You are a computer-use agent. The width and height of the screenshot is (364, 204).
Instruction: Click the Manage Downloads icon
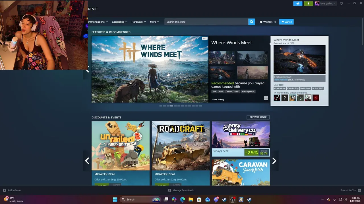(169, 190)
